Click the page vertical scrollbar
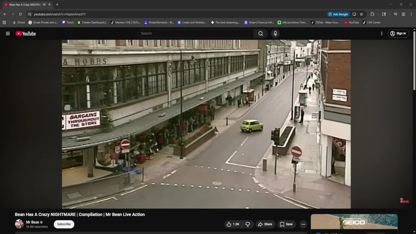 point(414,60)
